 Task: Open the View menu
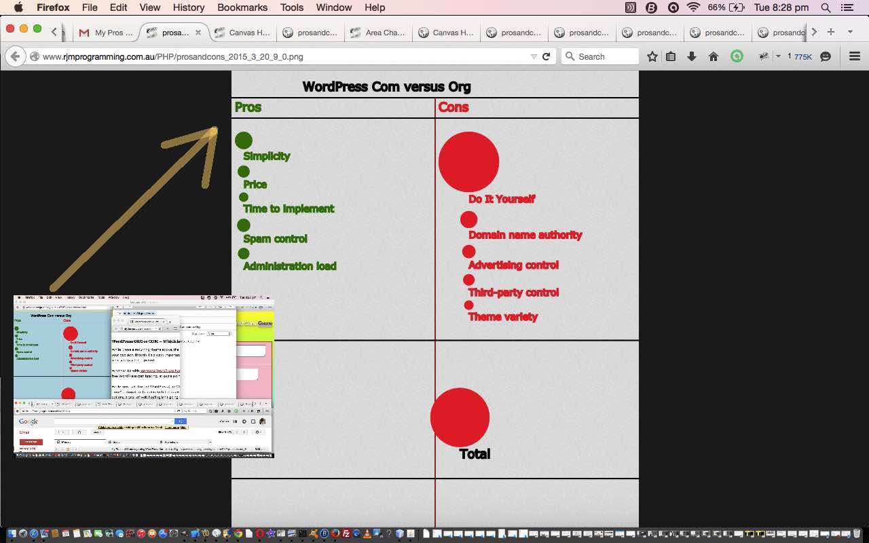click(x=150, y=7)
